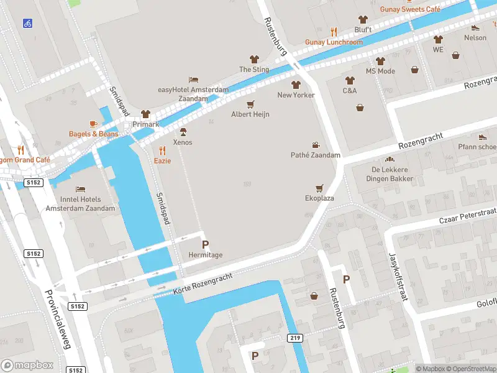Select the Gunay Lunchroom restaurant icon
The width and height of the screenshot is (497, 373).
[334, 32]
